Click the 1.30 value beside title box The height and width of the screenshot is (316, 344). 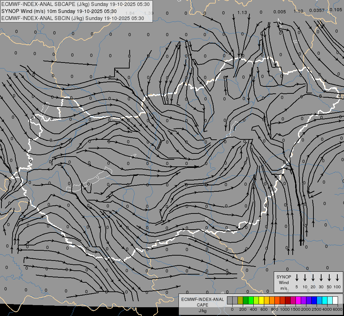point(149,13)
